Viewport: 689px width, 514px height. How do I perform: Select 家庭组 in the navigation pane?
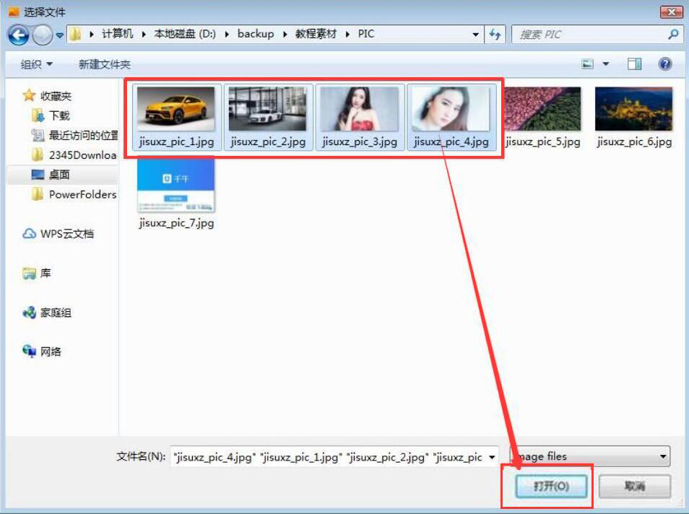point(56,313)
